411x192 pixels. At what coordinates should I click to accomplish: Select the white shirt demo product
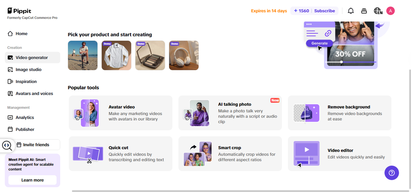117,55
